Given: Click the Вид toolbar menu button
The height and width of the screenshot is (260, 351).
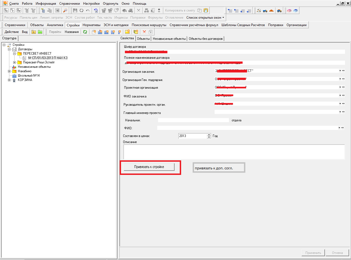Looking at the screenshot, I should click(25, 32).
